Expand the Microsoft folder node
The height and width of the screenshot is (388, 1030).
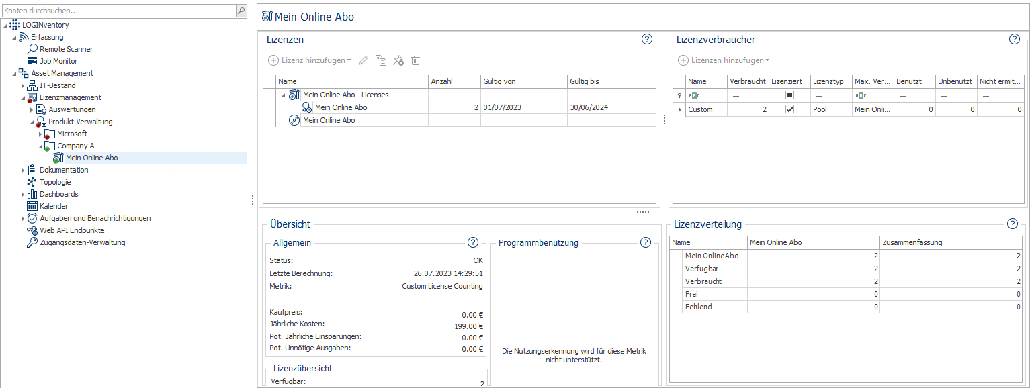(40, 134)
